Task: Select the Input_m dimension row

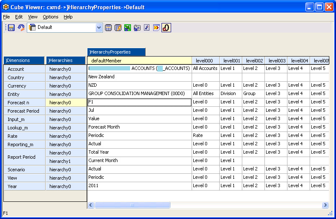Action: point(25,119)
